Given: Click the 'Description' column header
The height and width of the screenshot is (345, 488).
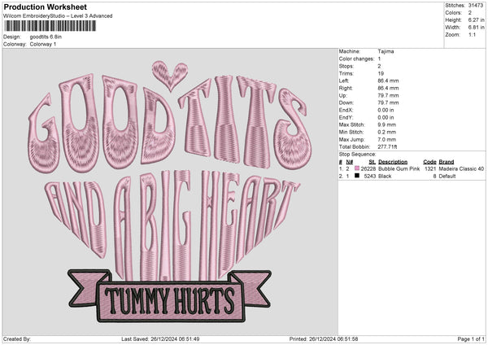Looking at the screenshot, I should click(x=393, y=162).
